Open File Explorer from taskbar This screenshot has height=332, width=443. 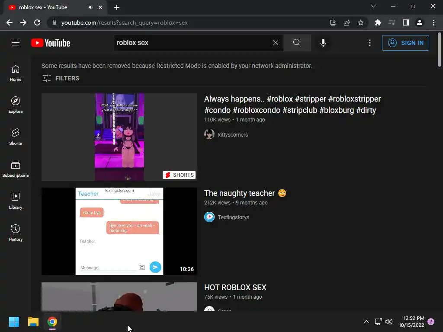(33, 322)
